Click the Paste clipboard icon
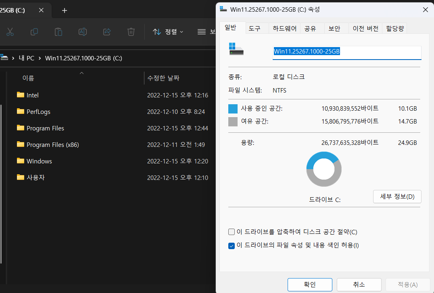434x293 pixels. click(x=58, y=32)
